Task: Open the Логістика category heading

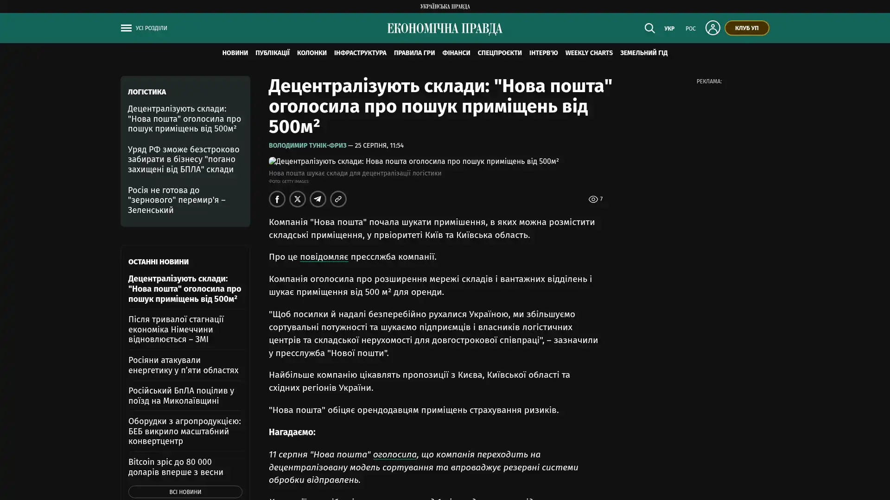Action: 147,92
